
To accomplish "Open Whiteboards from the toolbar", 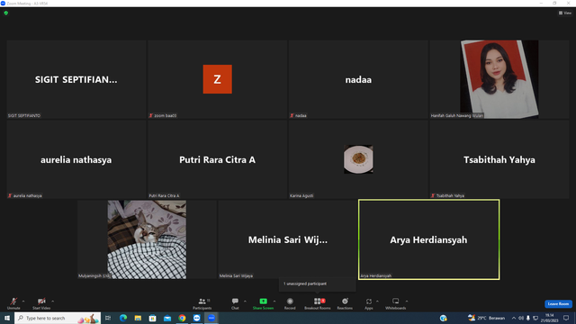I will (396, 303).
